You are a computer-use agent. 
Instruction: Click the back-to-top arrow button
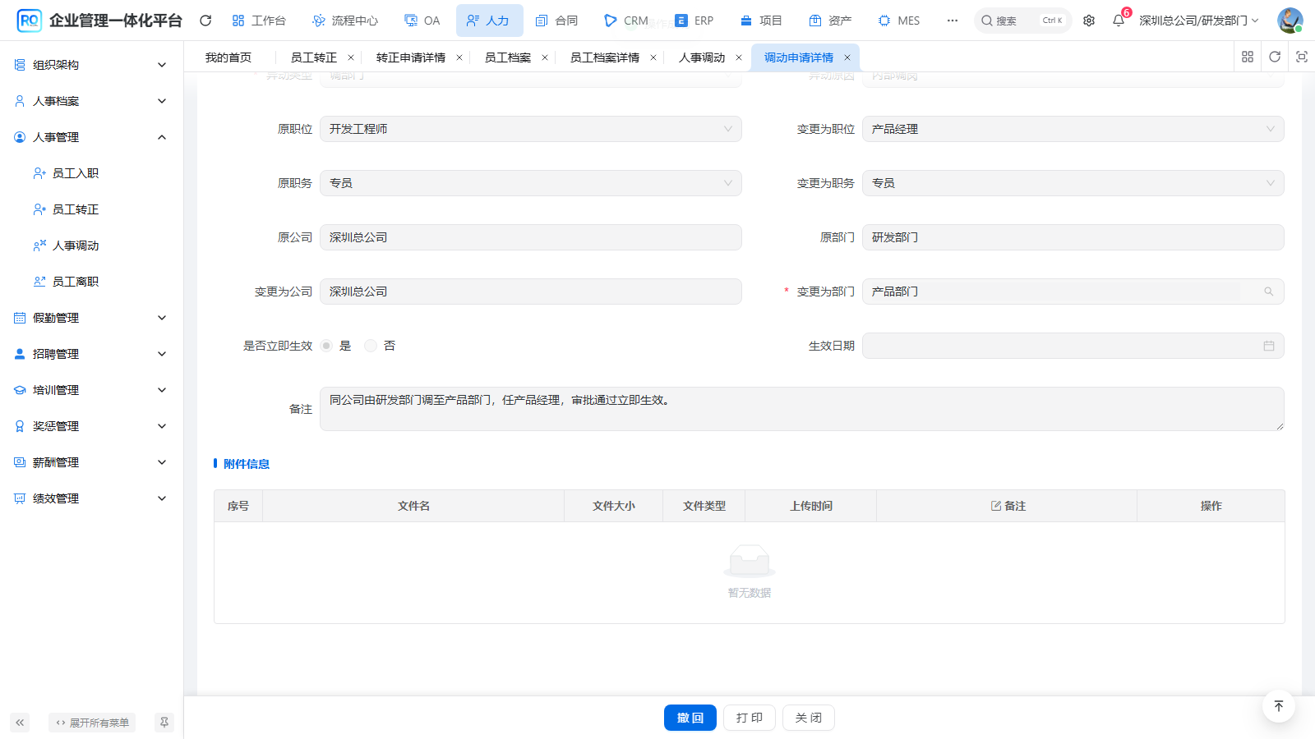[x=1279, y=706]
